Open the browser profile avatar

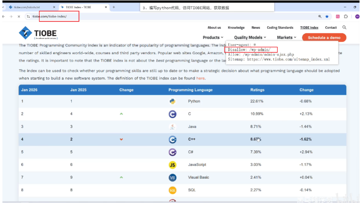tap(357, 17)
